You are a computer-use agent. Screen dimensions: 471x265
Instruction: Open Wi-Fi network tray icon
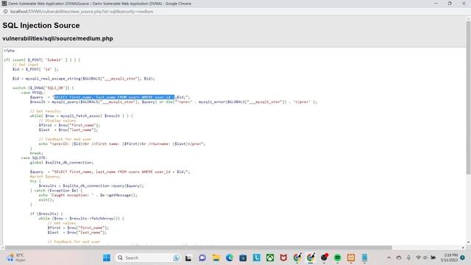point(418,258)
